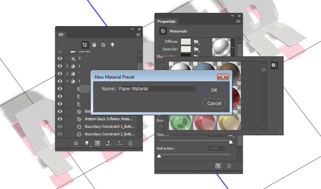Viewport: 321px width, 189px height.
Task: Select the green glass material preset
Action: coord(181,122)
